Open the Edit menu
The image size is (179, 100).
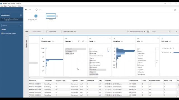tap(5, 6)
